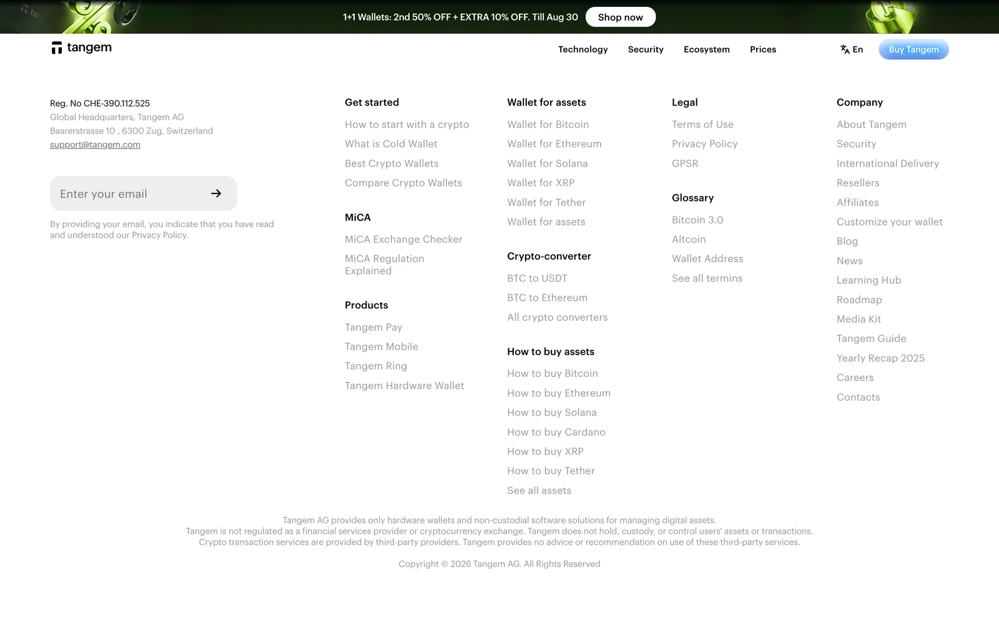Screen dimensions: 999x624
Task: Open Privacy Policy under Legal
Action: [704, 144]
